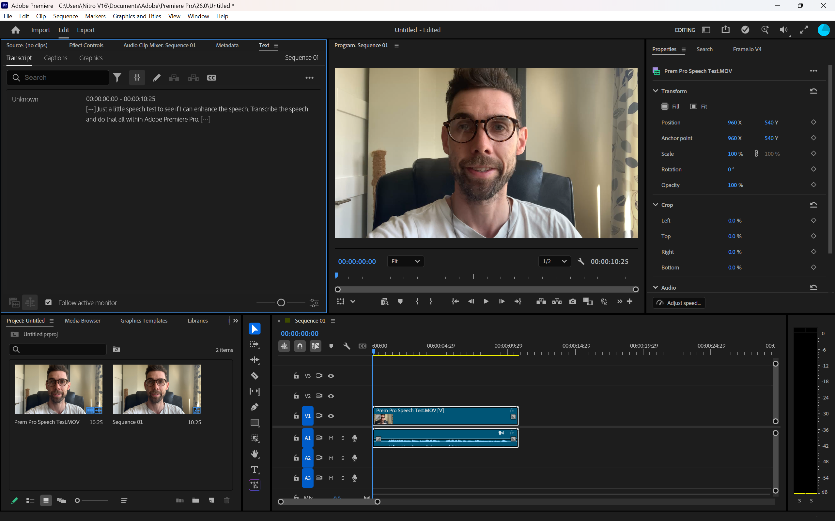
Task: Click Mark Out bracket button
Action: click(x=431, y=301)
